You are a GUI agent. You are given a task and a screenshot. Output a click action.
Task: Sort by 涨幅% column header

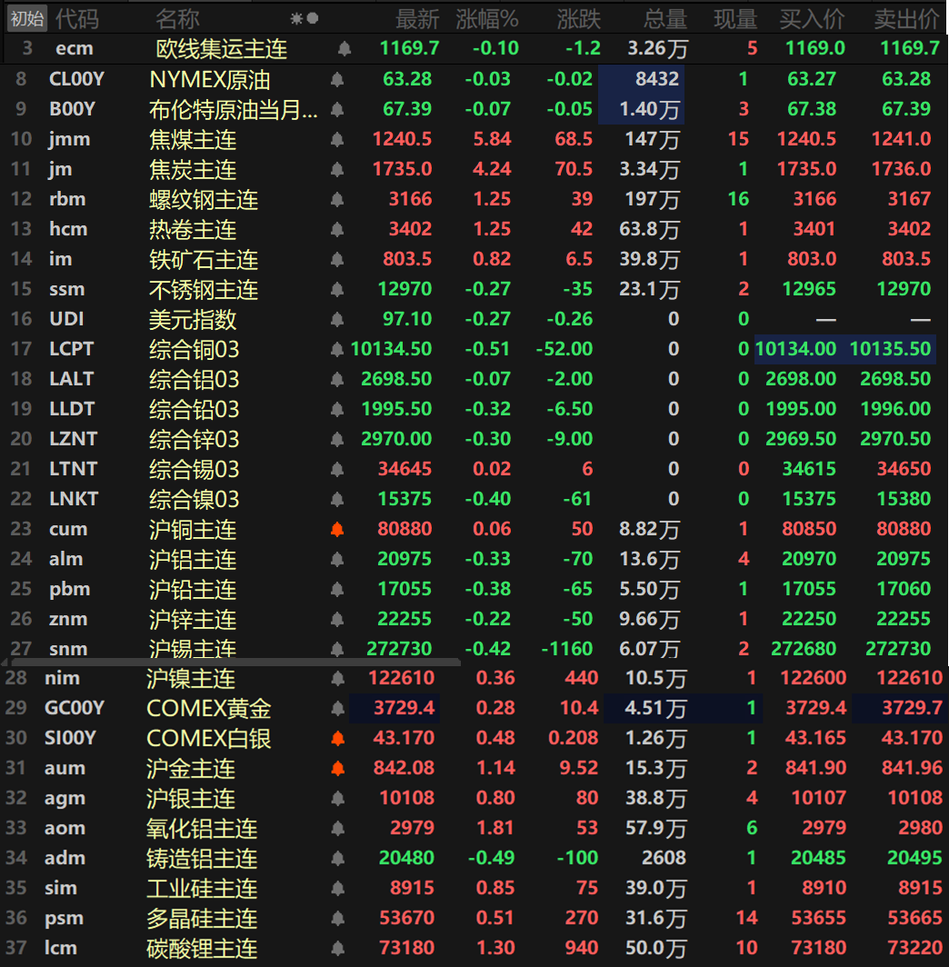pyautogui.click(x=487, y=18)
